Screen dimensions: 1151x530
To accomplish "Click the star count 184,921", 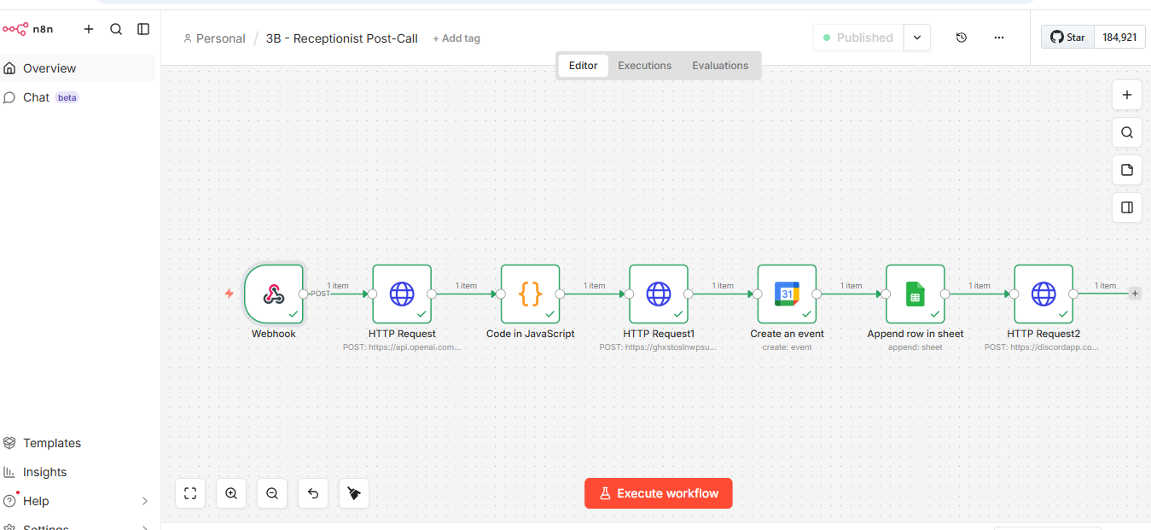I will [x=1119, y=37].
